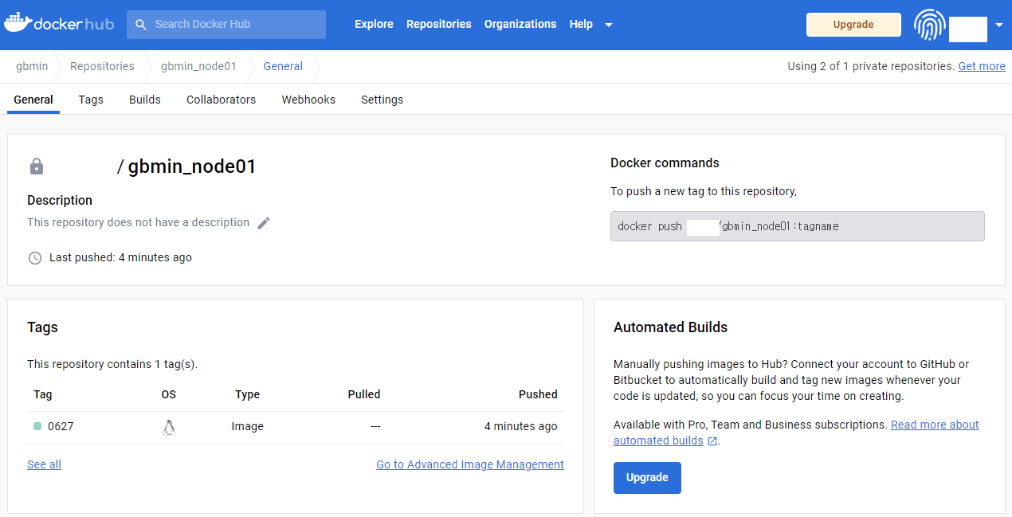The width and height of the screenshot is (1012, 517).
Task: Click the Image type cell
Action: click(248, 426)
